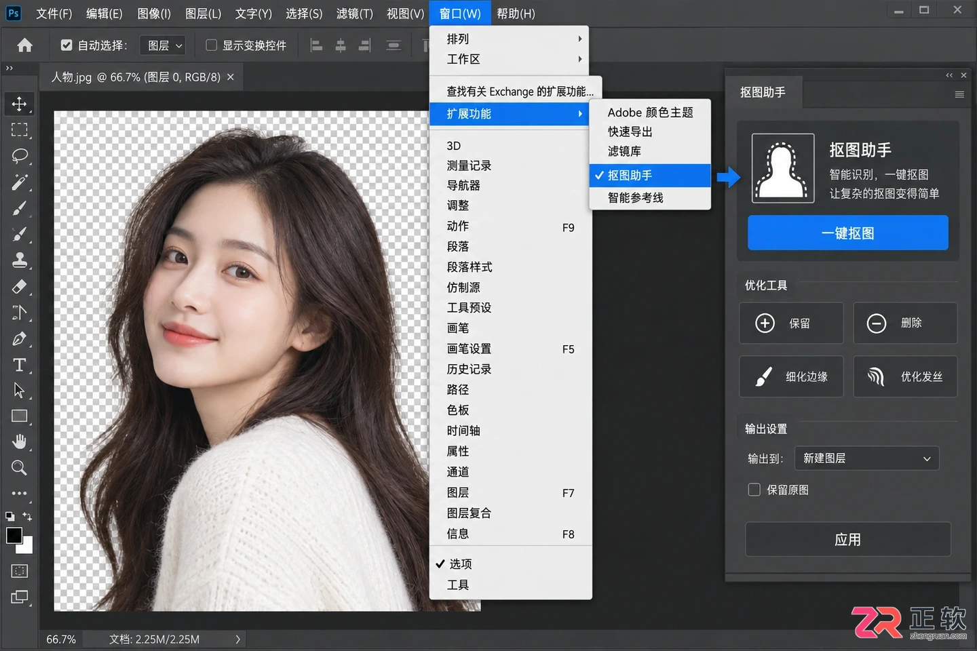Click the 删除 optimization button
Image resolution: width=977 pixels, height=651 pixels.
pos(905,323)
